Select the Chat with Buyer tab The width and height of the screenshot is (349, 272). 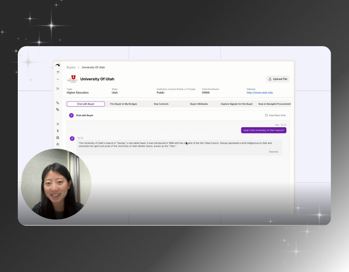86,104
